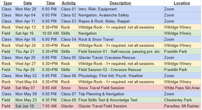Select the Navigation; Avalanche Safety description cell
The image size is (202, 110).
[x=120, y=15]
